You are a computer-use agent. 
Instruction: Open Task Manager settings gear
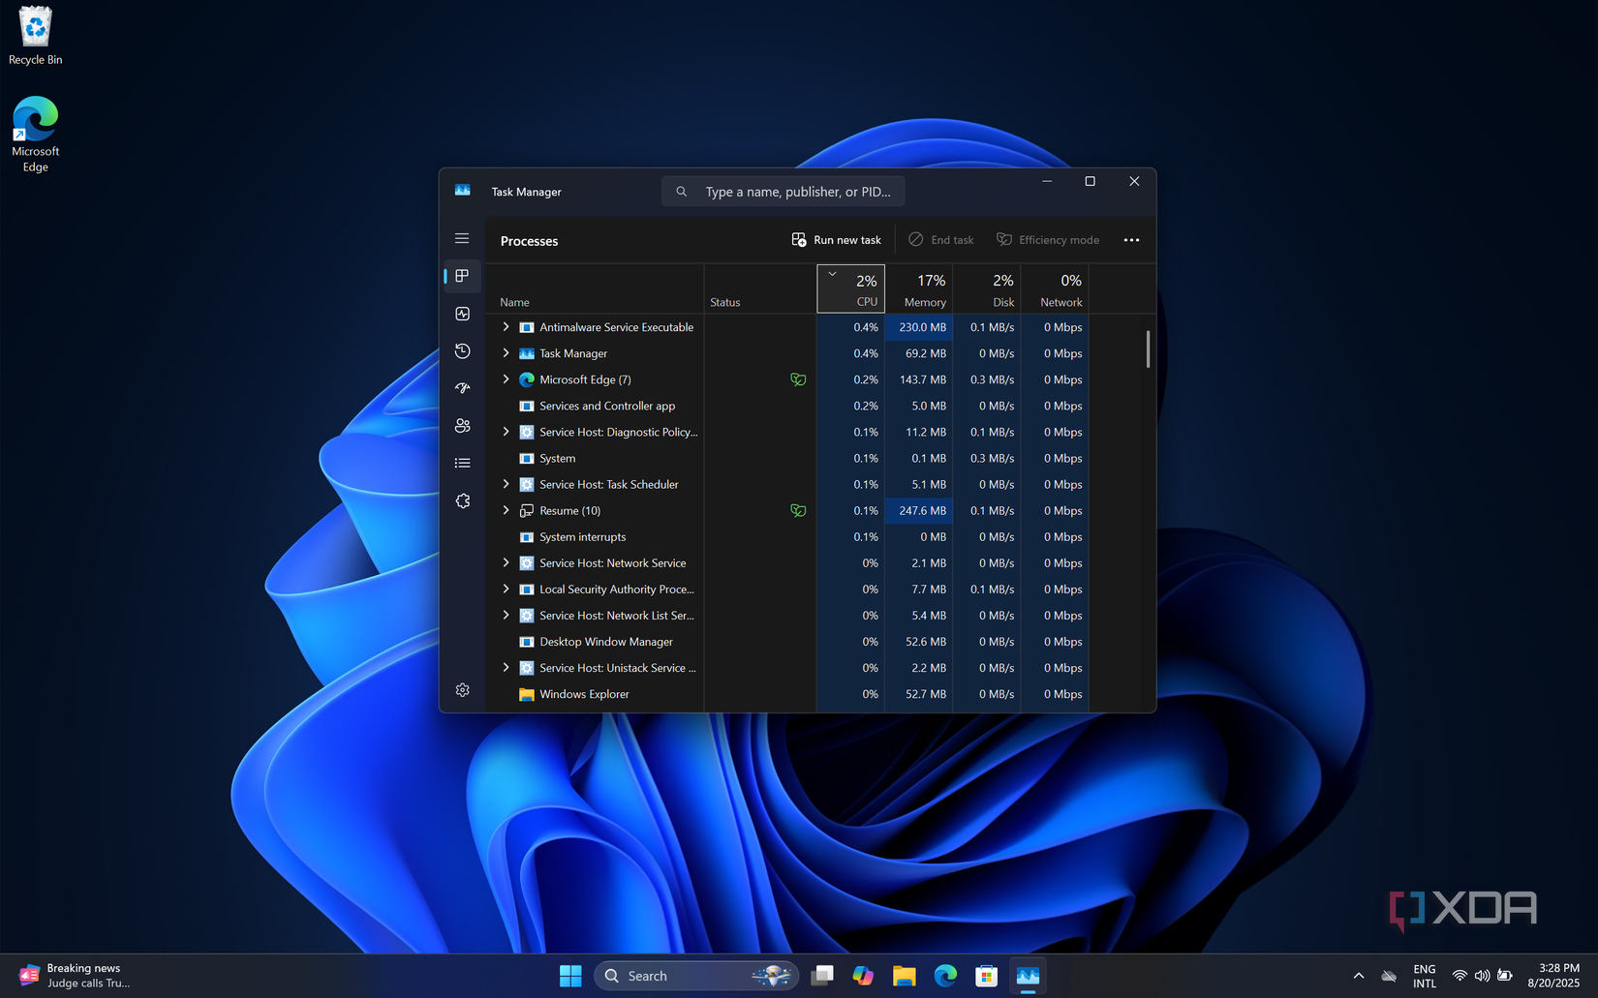(x=462, y=690)
